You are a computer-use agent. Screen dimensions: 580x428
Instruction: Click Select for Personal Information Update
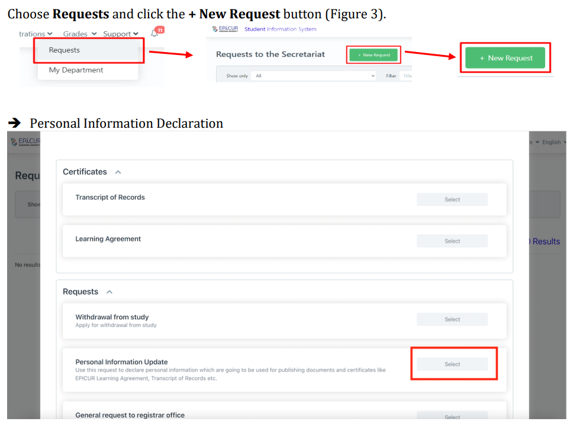[x=452, y=364]
